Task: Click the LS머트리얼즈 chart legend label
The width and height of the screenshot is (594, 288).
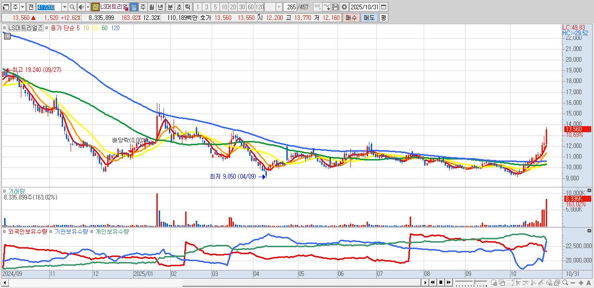Action: pyautogui.click(x=26, y=28)
